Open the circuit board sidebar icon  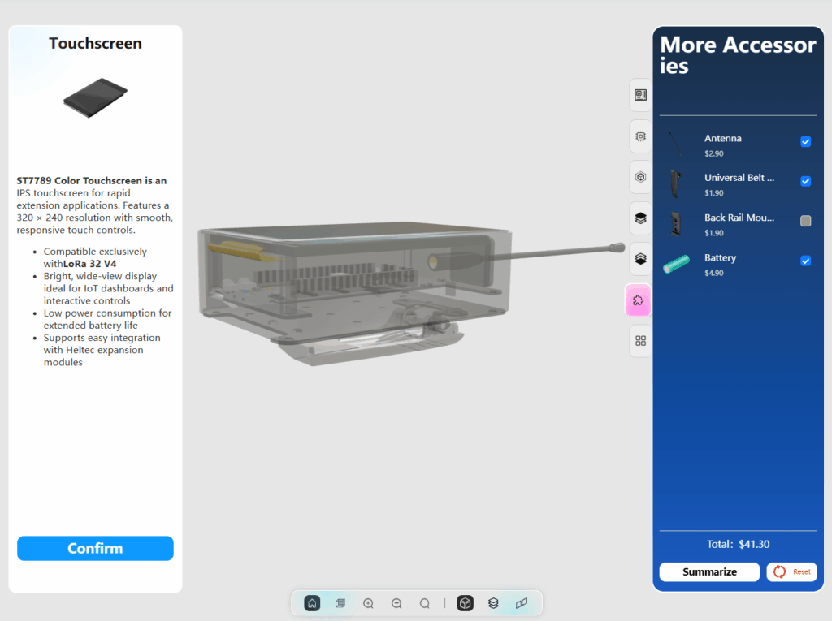tap(640, 95)
